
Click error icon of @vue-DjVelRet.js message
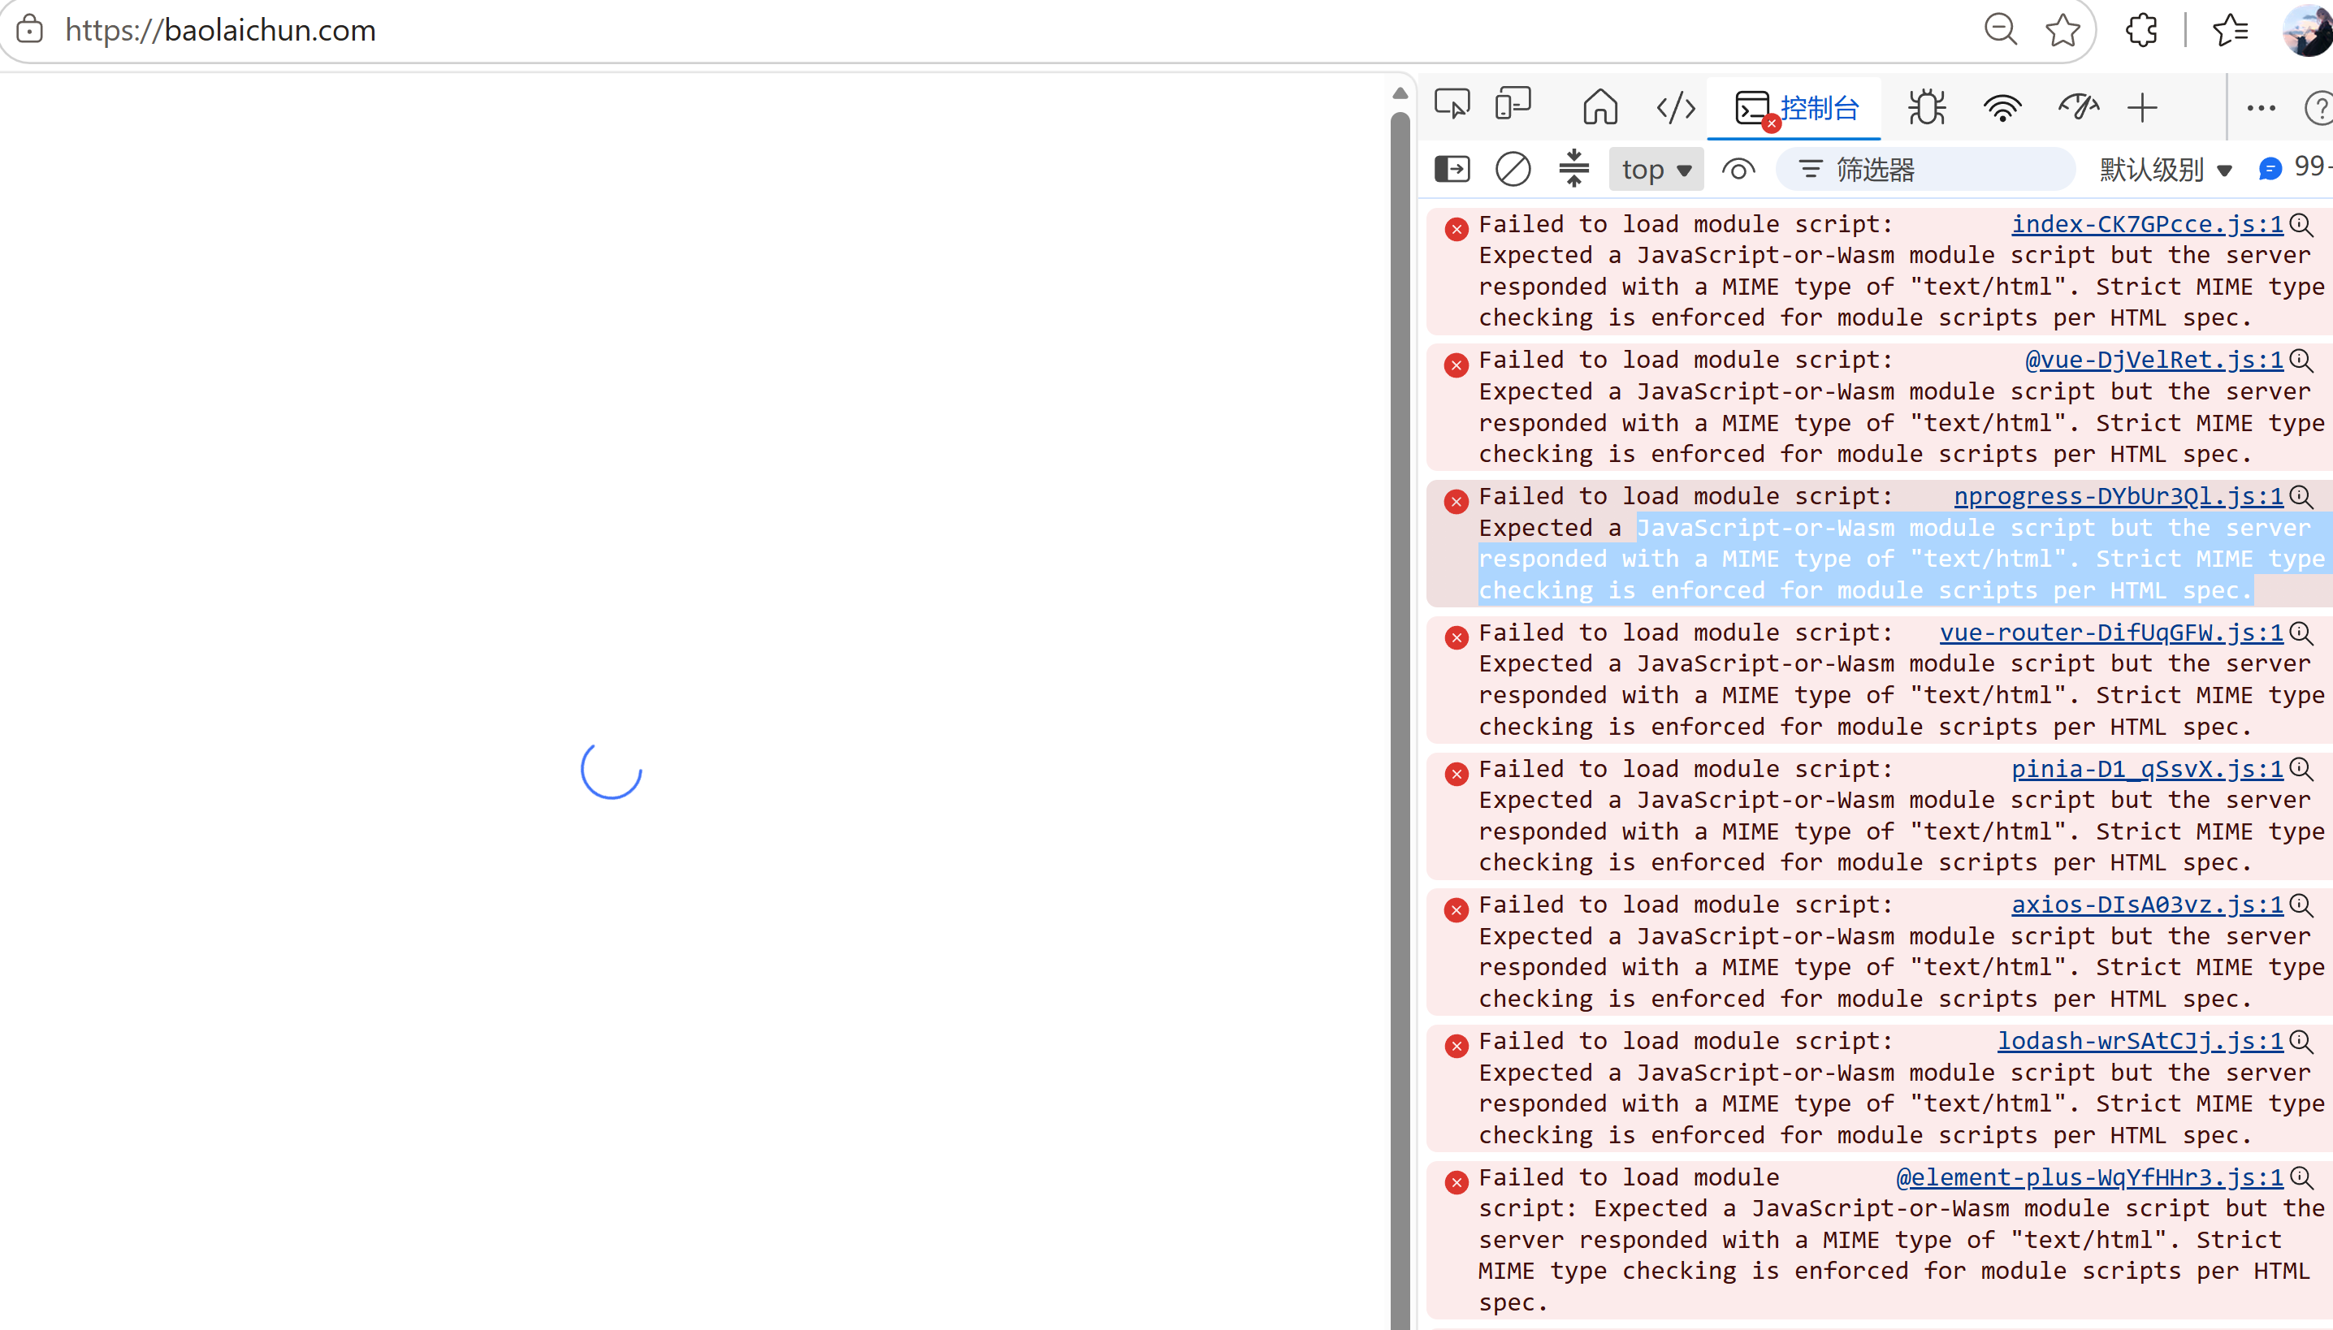[x=1457, y=365]
